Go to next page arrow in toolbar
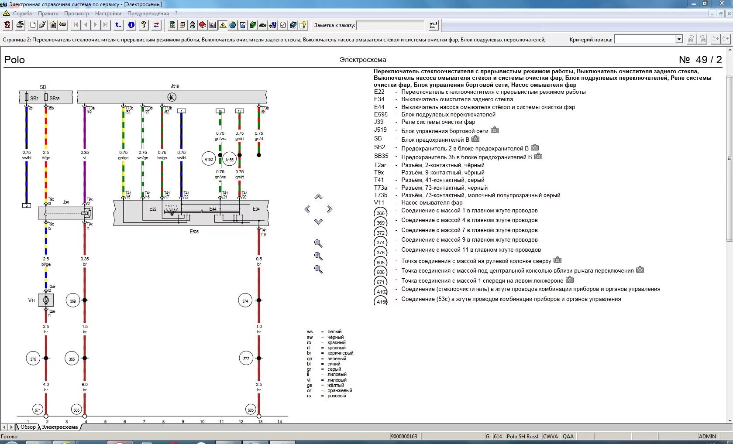733x444 pixels. (96, 25)
